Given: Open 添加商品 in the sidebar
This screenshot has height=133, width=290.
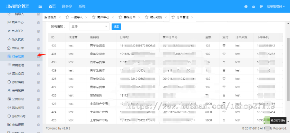Looking at the screenshot, I should click(18, 74).
